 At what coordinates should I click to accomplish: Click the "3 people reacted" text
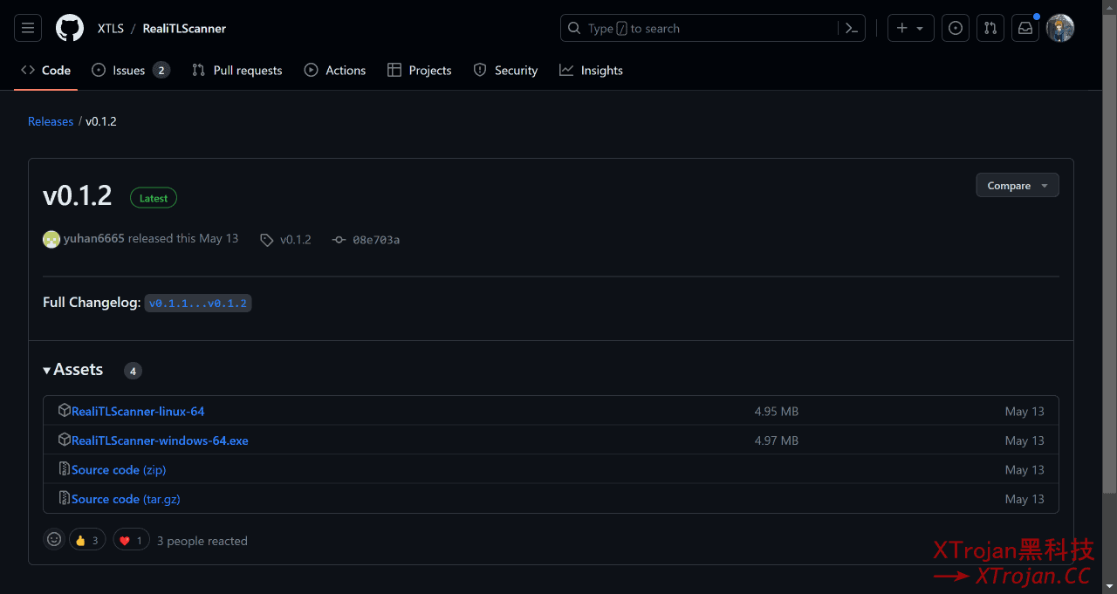pyautogui.click(x=202, y=541)
